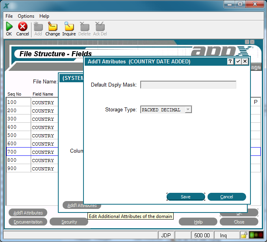Viewport: 267px width, 242px height.
Task: Click the Delete toolbar icon
Action: click(85, 26)
